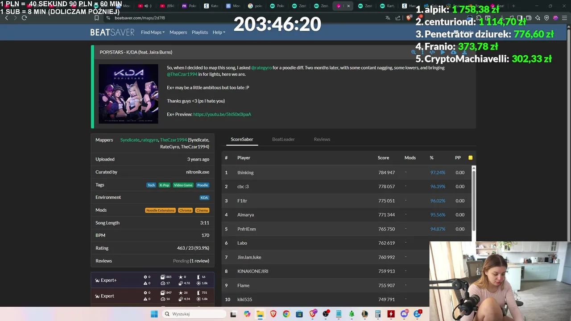Select the Expert difficulty row

(153, 296)
